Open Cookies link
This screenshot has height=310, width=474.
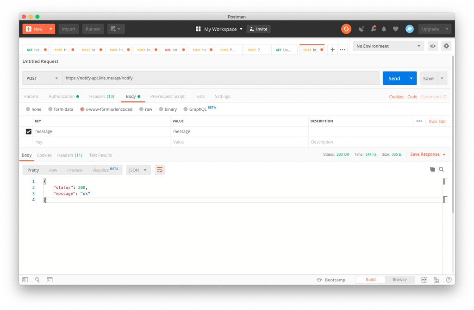[x=396, y=97]
